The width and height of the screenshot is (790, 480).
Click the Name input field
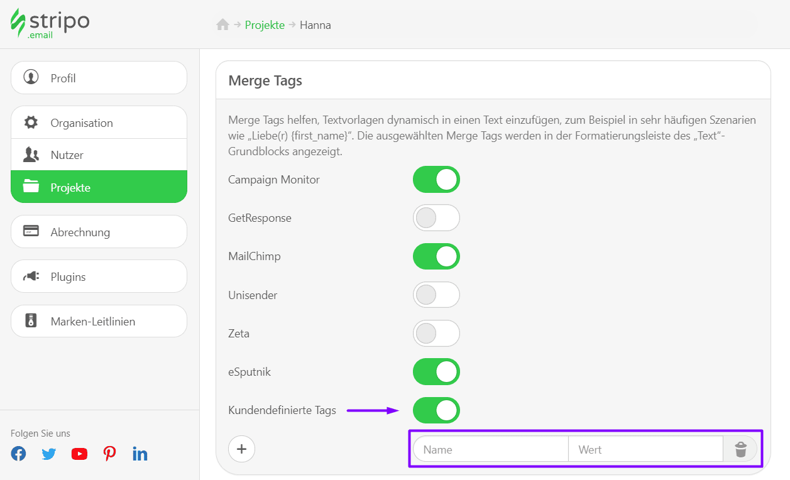pos(490,449)
